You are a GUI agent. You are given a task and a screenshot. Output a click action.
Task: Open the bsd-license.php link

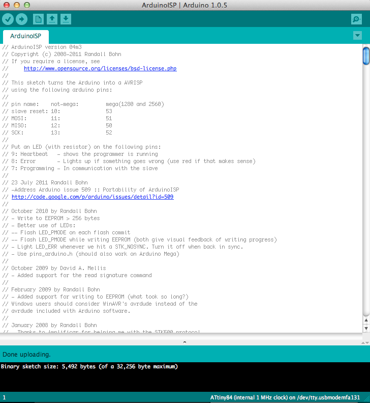[100, 69]
